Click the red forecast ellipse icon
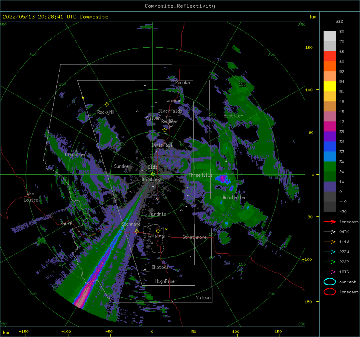Screen dimensions: 360x337 330,292
